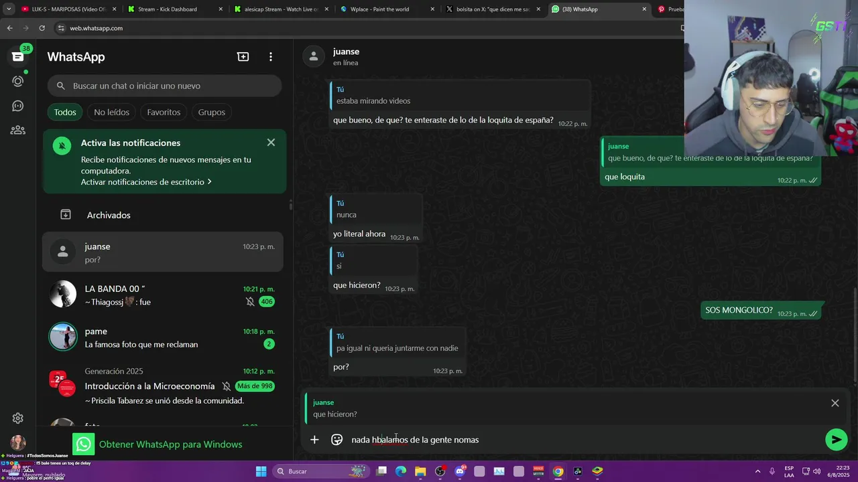Send the message with green arrow

tap(836, 440)
